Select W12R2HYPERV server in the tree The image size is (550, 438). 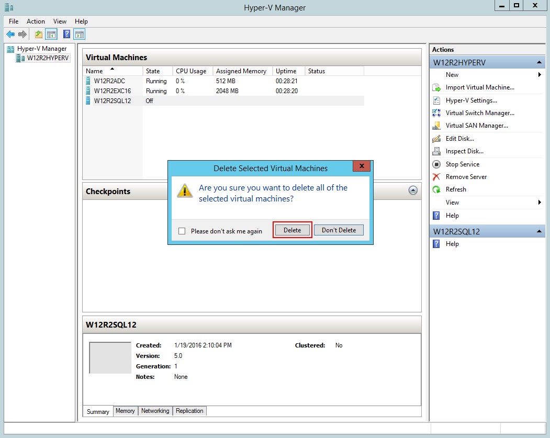[x=48, y=58]
